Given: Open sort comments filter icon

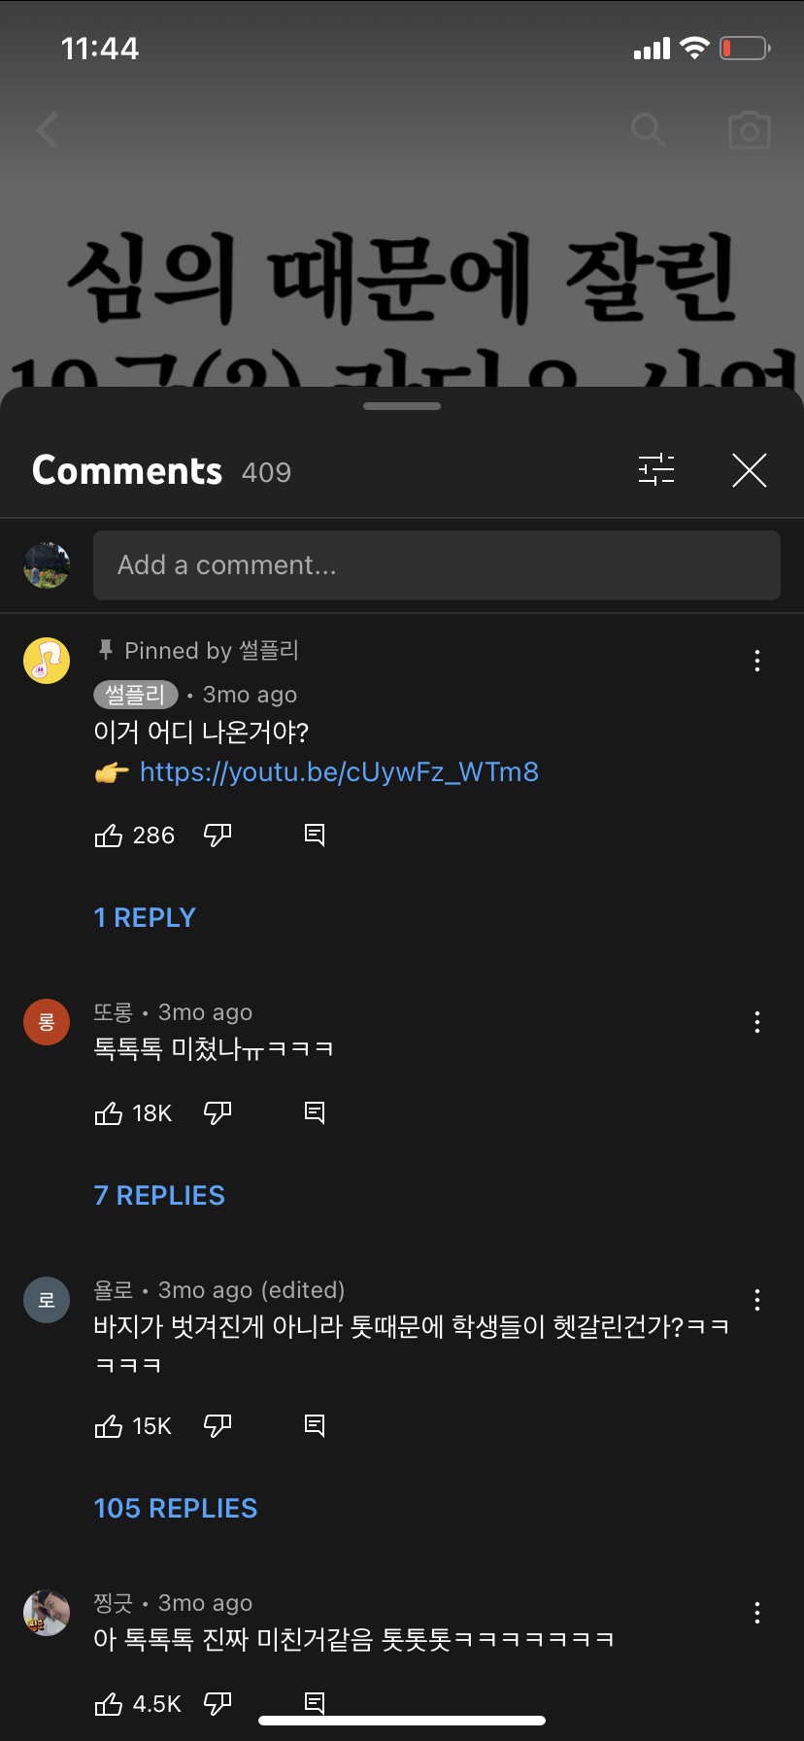Looking at the screenshot, I should click(x=656, y=470).
